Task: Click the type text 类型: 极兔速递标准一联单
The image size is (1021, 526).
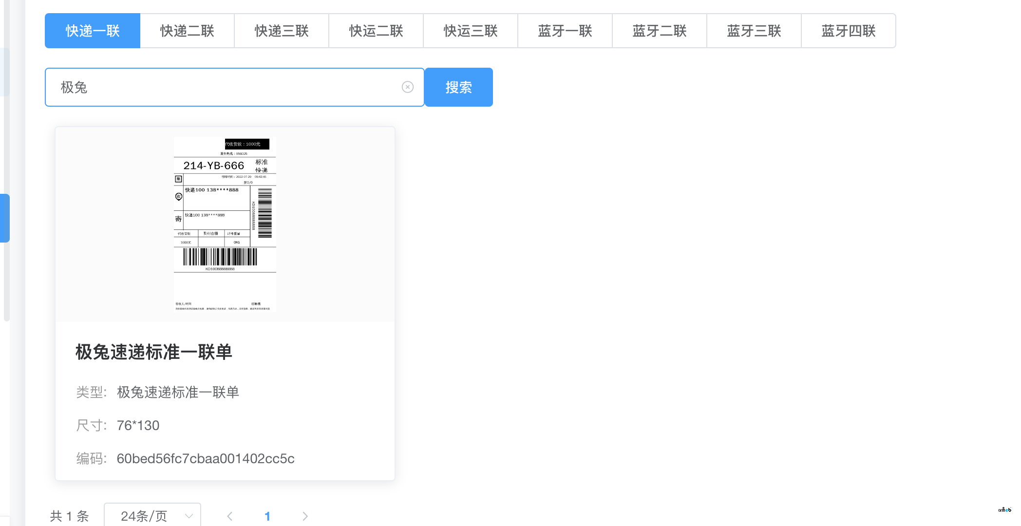Action: pyautogui.click(x=157, y=392)
